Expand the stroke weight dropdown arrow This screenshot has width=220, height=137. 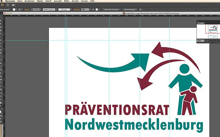[41, 9]
